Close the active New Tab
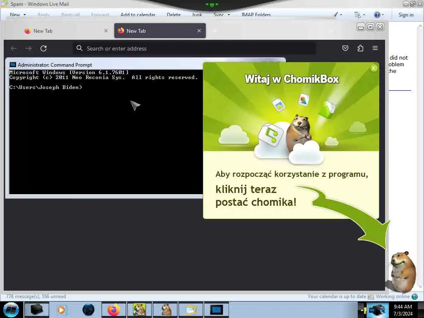The height and width of the screenshot is (318, 424). pyautogui.click(x=199, y=31)
